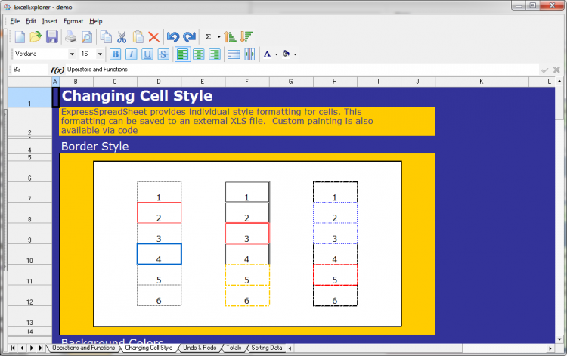Open the File menu

click(x=15, y=21)
